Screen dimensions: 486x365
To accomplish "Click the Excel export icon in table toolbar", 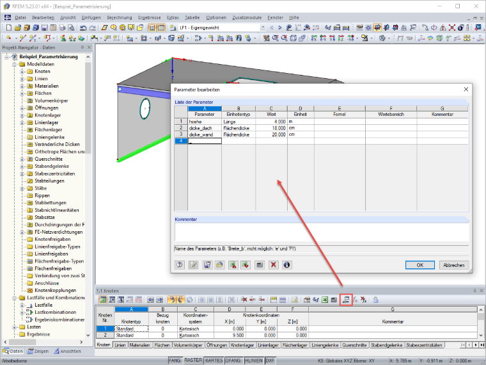I will pyautogui.click(x=324, y=300).
